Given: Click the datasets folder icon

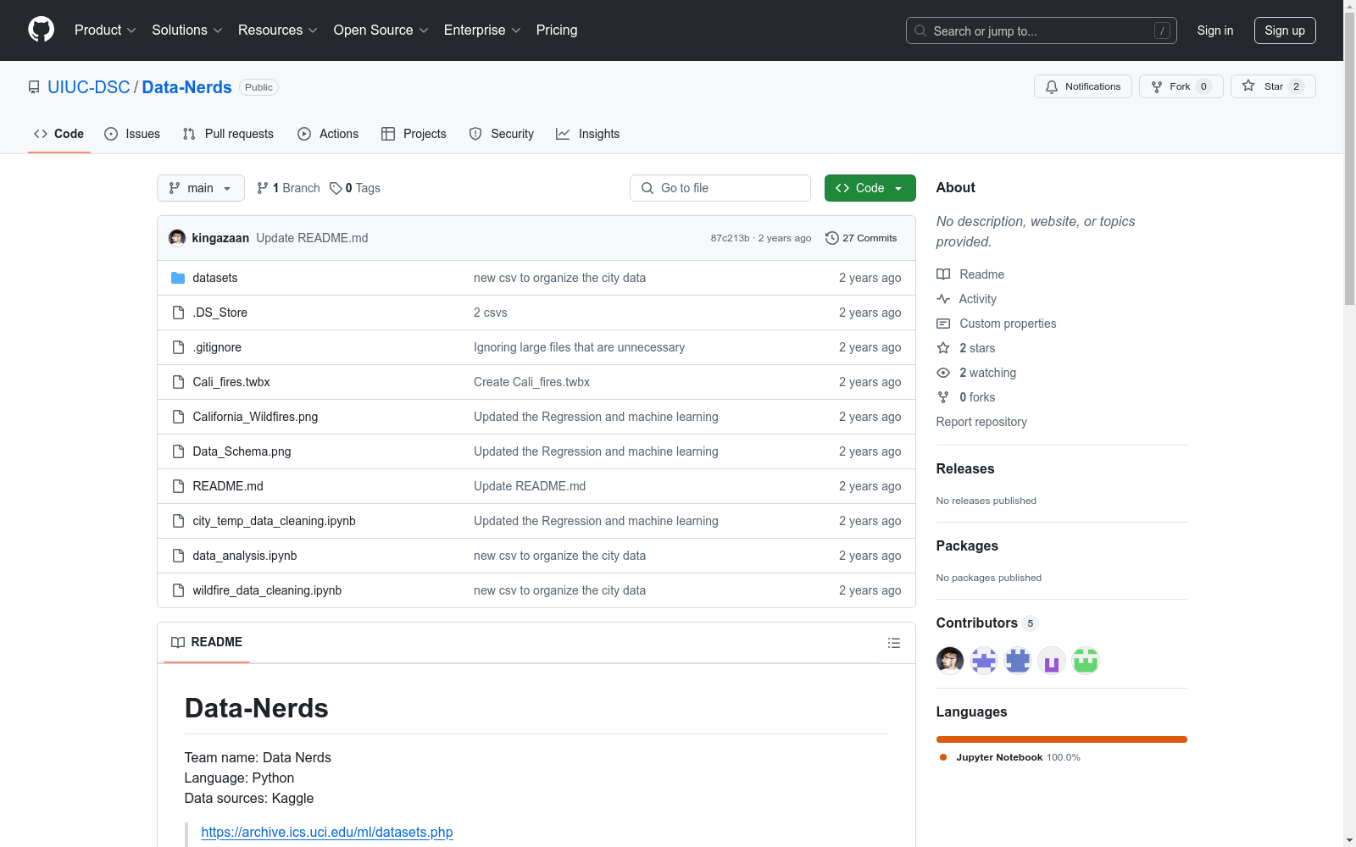Looking at the screenshot, I should pyautogui.click(x=178, y=278).
